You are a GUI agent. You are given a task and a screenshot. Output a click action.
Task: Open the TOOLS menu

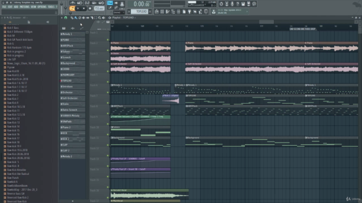point(51,7)
